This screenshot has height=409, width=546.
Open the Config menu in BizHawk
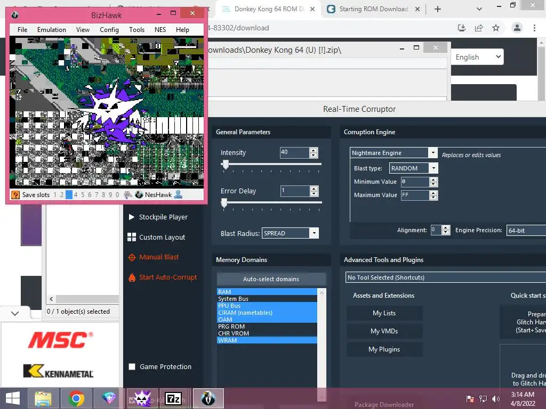[109, 30]
